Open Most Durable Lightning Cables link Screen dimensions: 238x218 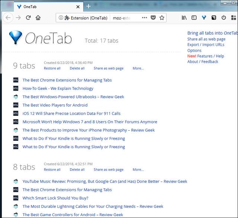point(93,206)
